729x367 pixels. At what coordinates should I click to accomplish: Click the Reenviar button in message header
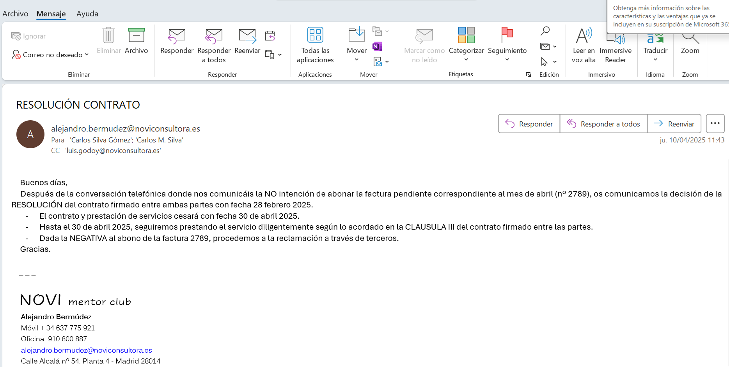(674, 124)
